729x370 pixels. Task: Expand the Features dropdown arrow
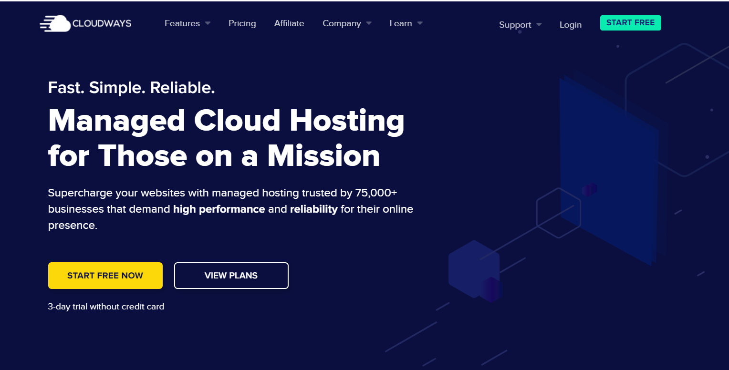point(208,23)
